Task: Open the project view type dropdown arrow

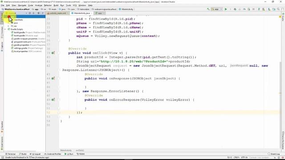Action: 26,13
